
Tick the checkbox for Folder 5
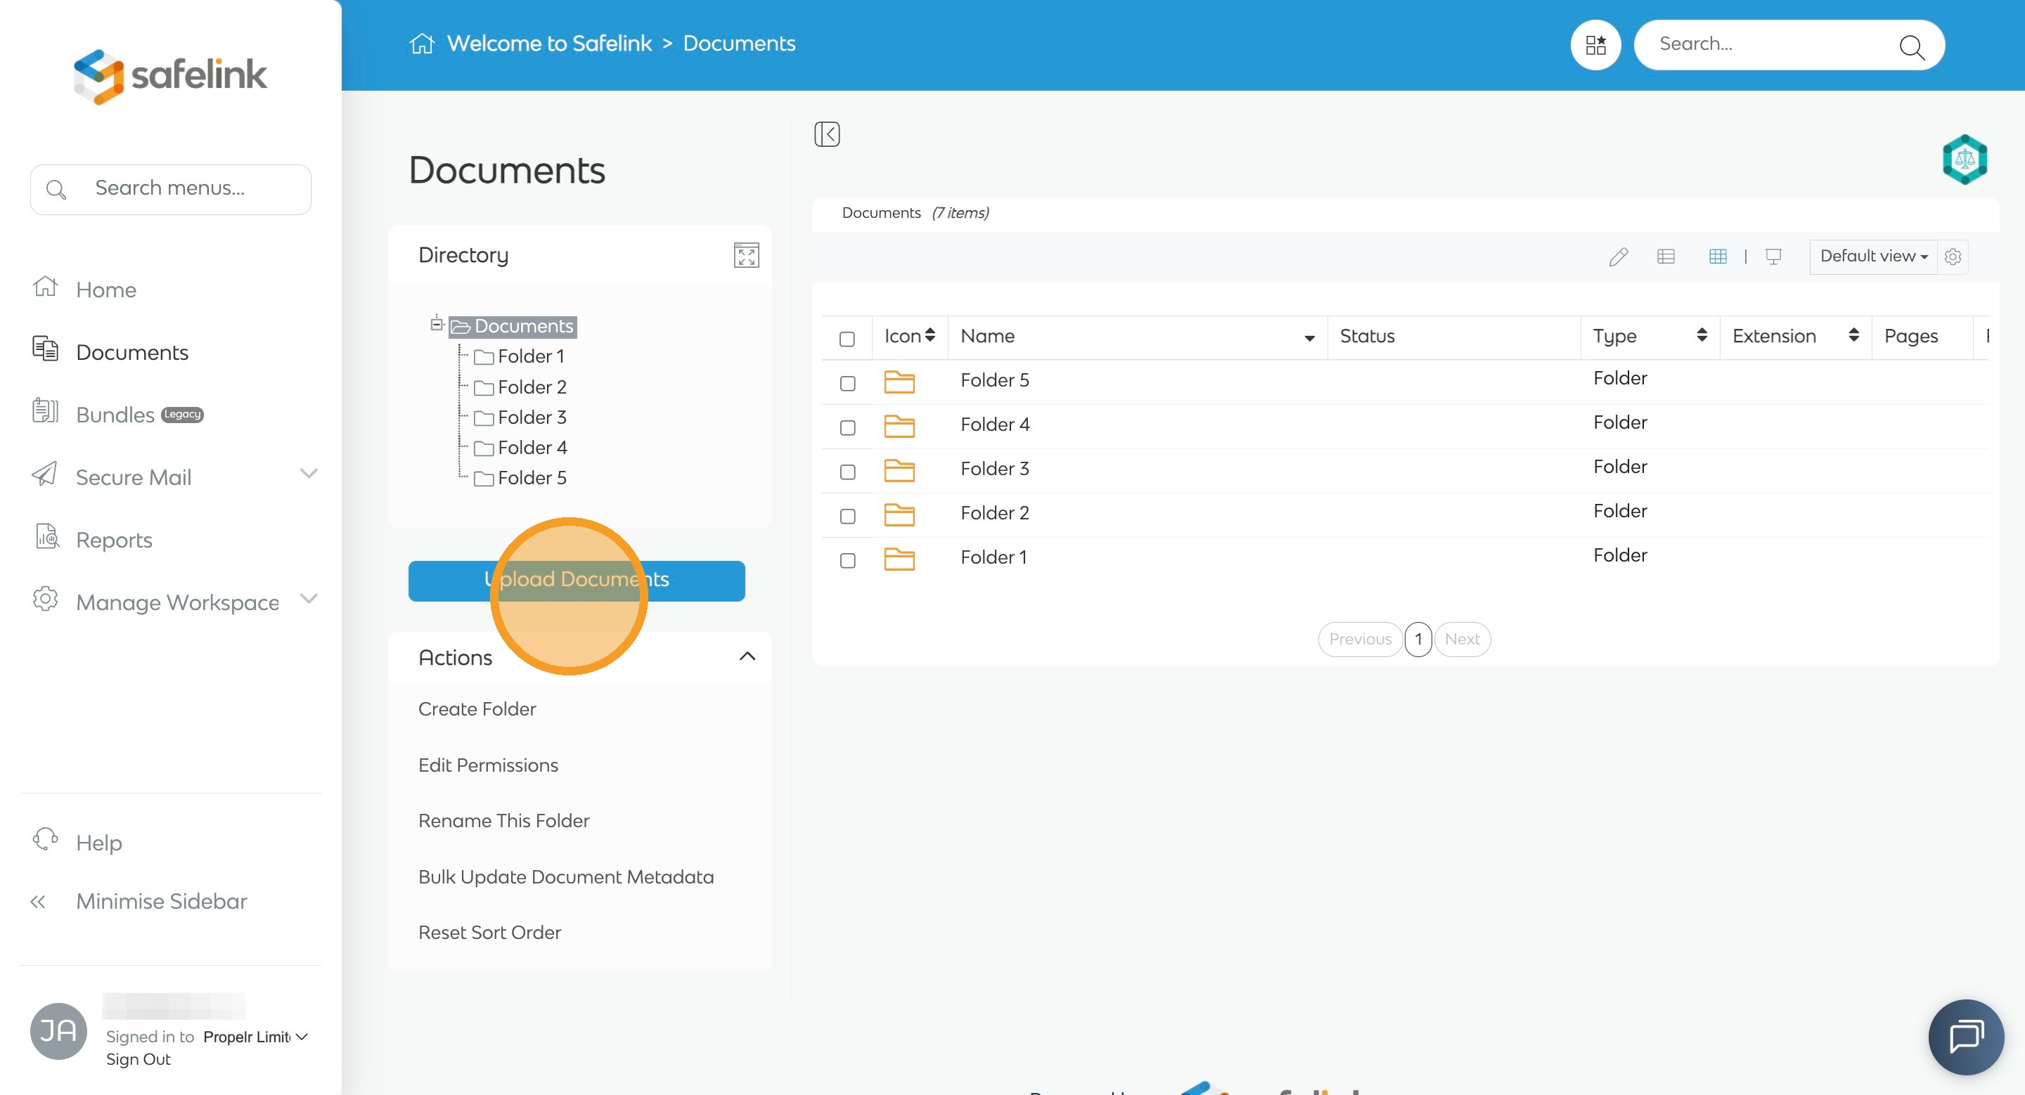(x=847, y=383)
